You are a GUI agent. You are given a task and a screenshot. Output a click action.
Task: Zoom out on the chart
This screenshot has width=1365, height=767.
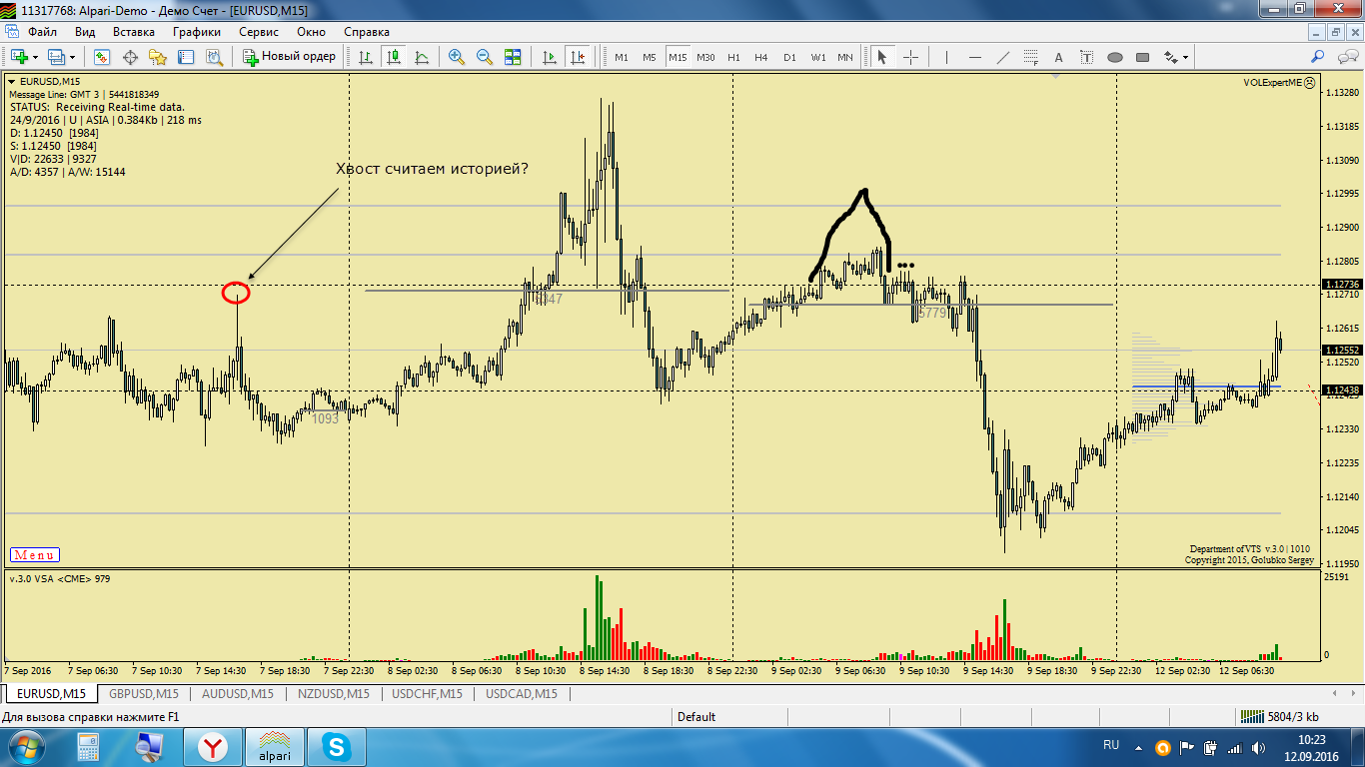[x=485, y=57]
